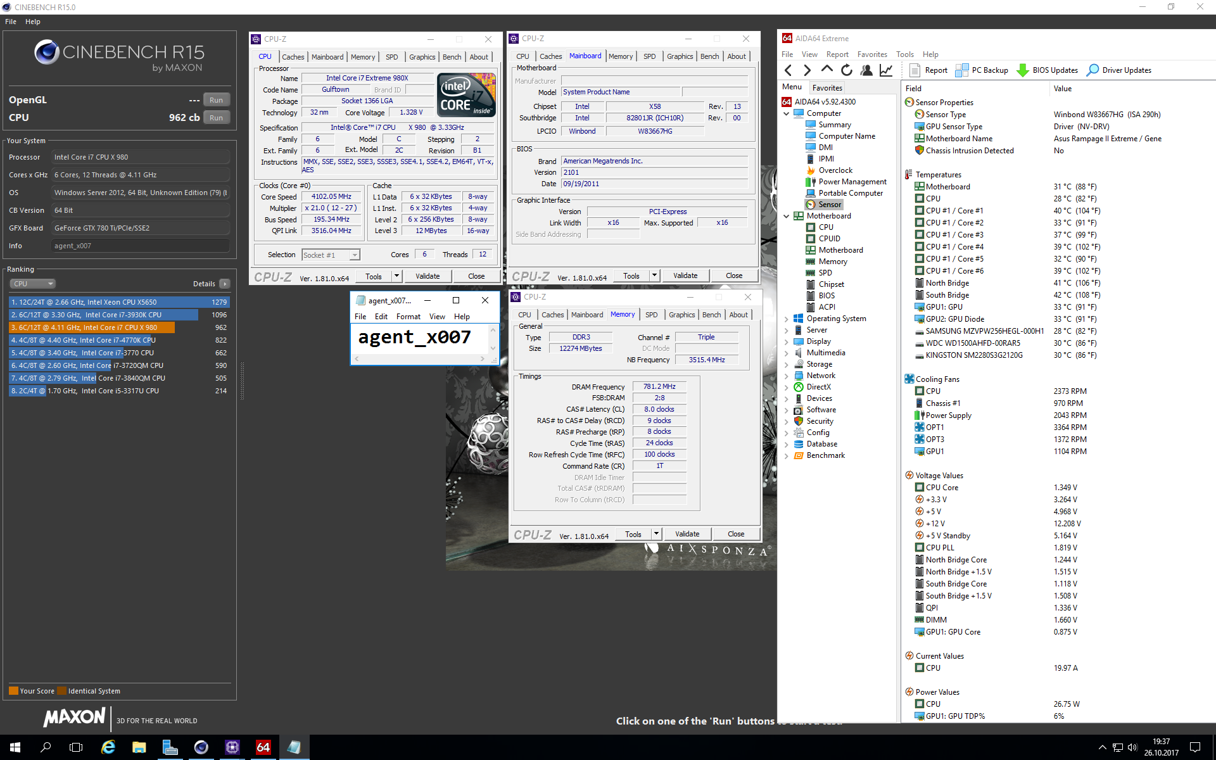Open Caches tab in CPU-Z CPU window
The height and width of the screenshot is (760, 1216).
coord(293,57)
